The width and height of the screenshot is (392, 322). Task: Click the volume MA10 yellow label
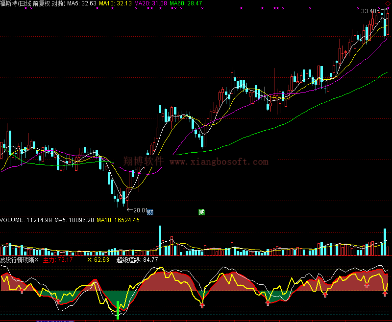point(118,220)
